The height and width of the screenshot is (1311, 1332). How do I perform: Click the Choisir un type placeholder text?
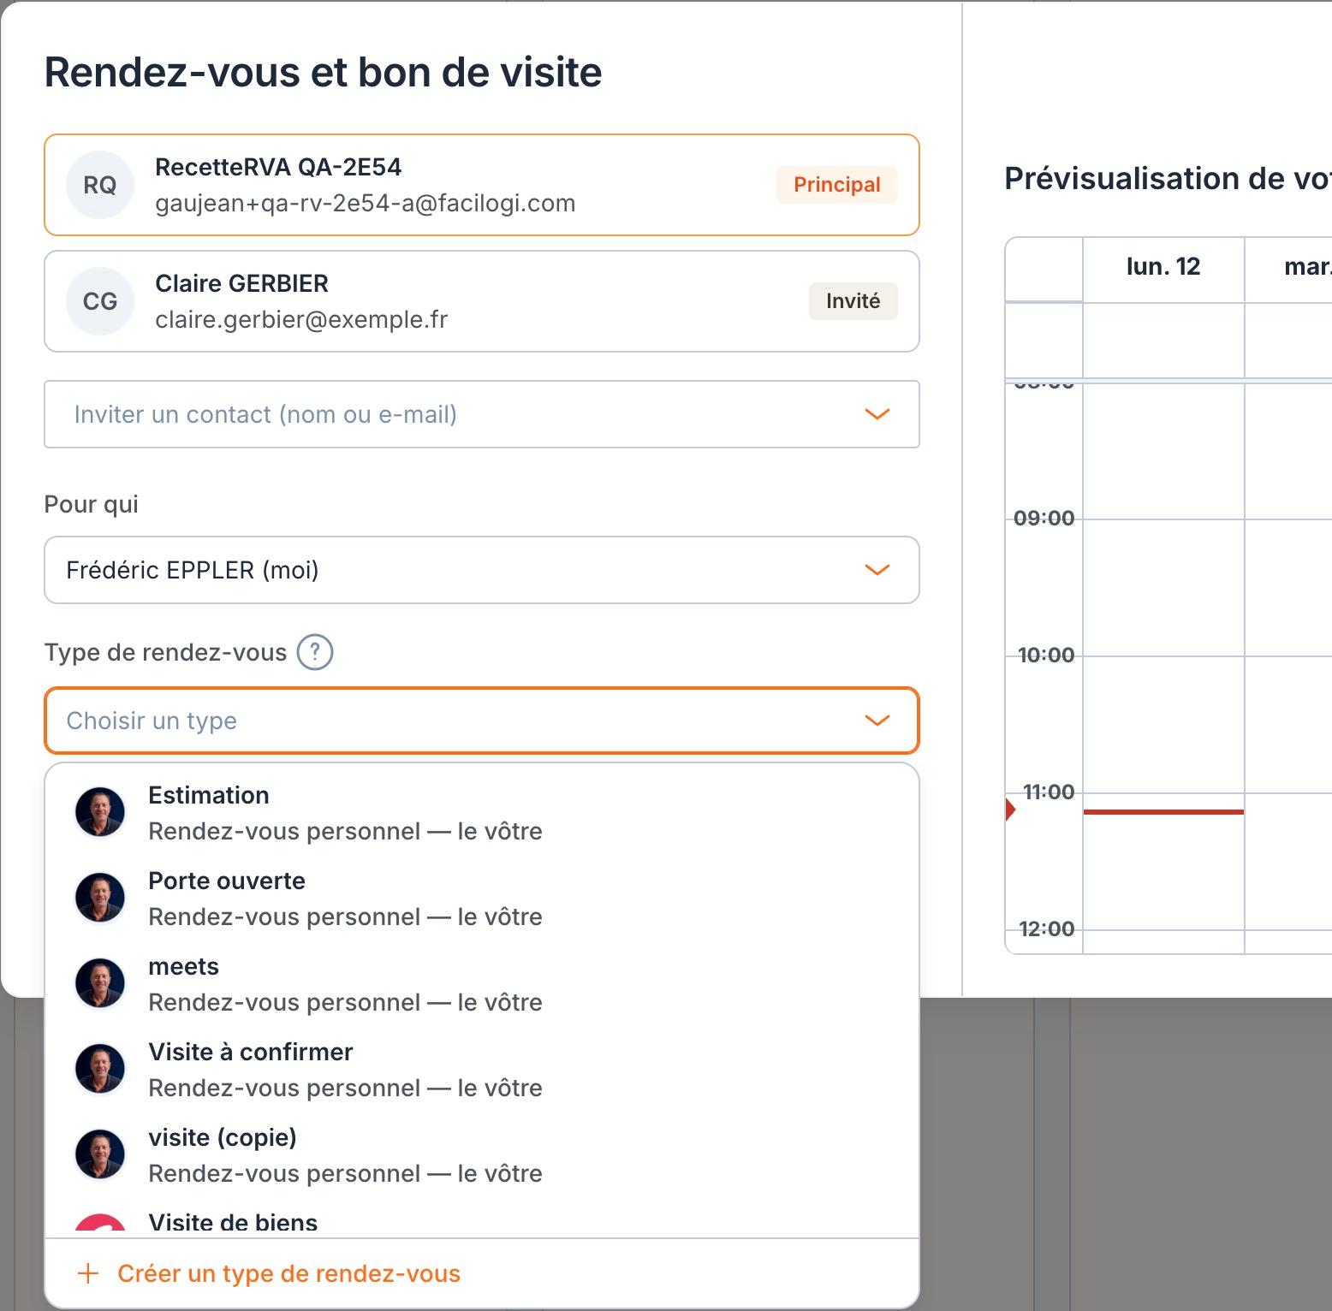(152, 721)
